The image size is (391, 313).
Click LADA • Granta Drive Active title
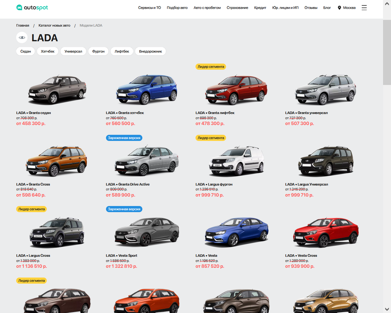coord(128,184)
